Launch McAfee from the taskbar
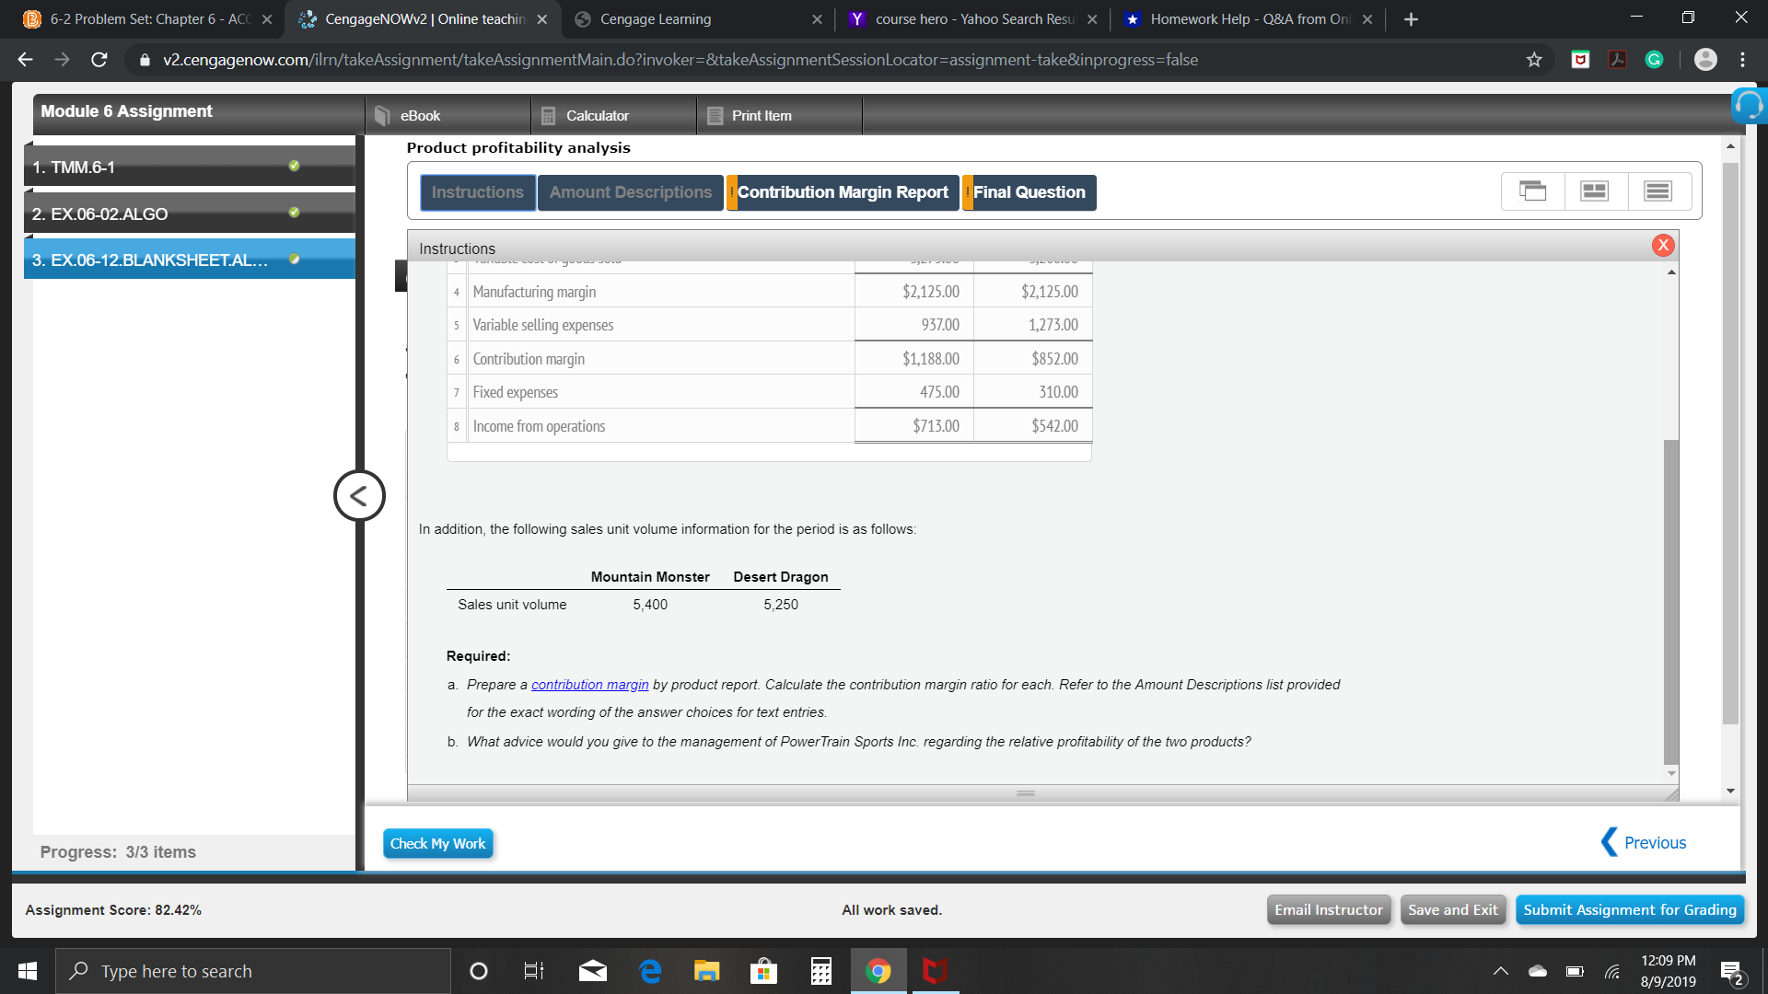1768x994 pixels. point(935,970)
